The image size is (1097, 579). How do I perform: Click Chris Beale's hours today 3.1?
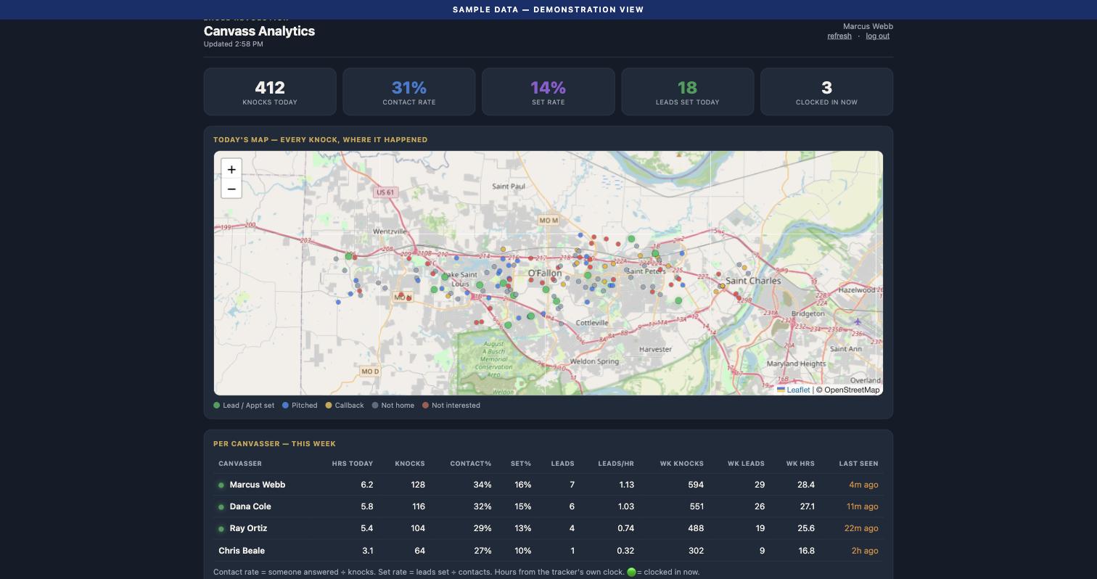click(x=368, y=551)
